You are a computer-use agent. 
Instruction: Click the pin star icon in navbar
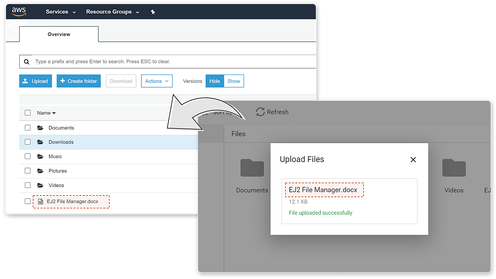(153, 12)
